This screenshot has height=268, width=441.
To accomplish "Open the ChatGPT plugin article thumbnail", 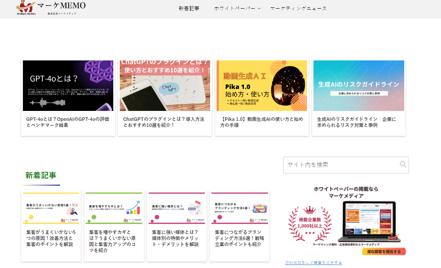I will click(x=165, y=85).
